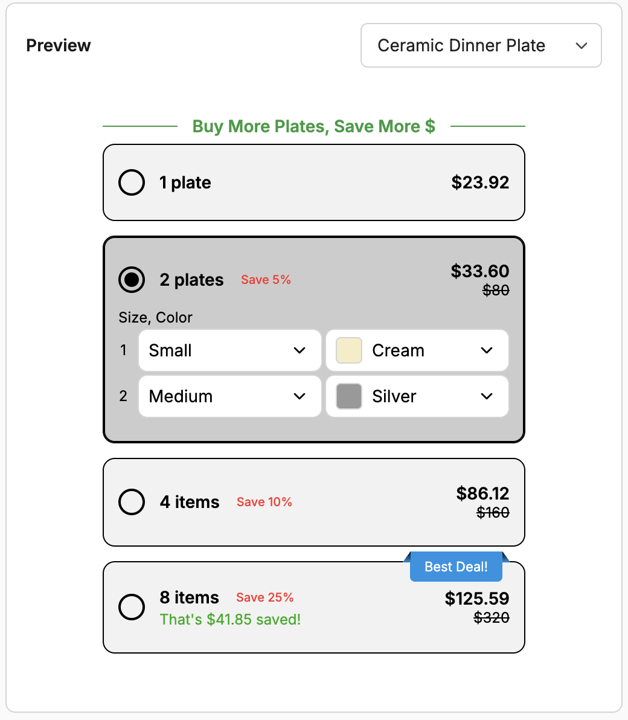
Task: Click the Cream color swatch
Action: coord(348,350)
